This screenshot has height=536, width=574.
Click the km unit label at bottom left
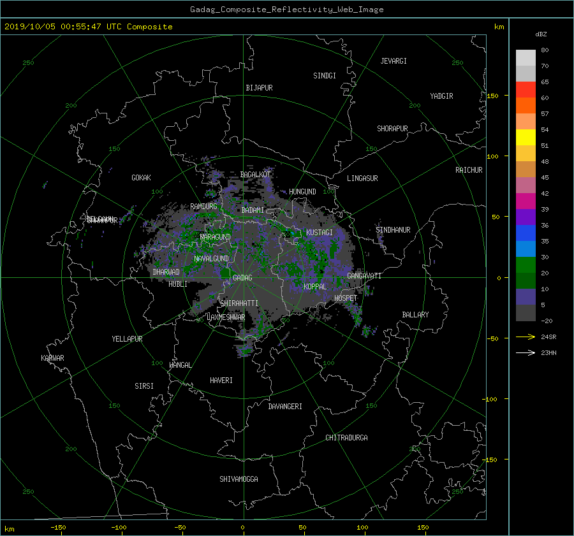[x=10, y=529]
